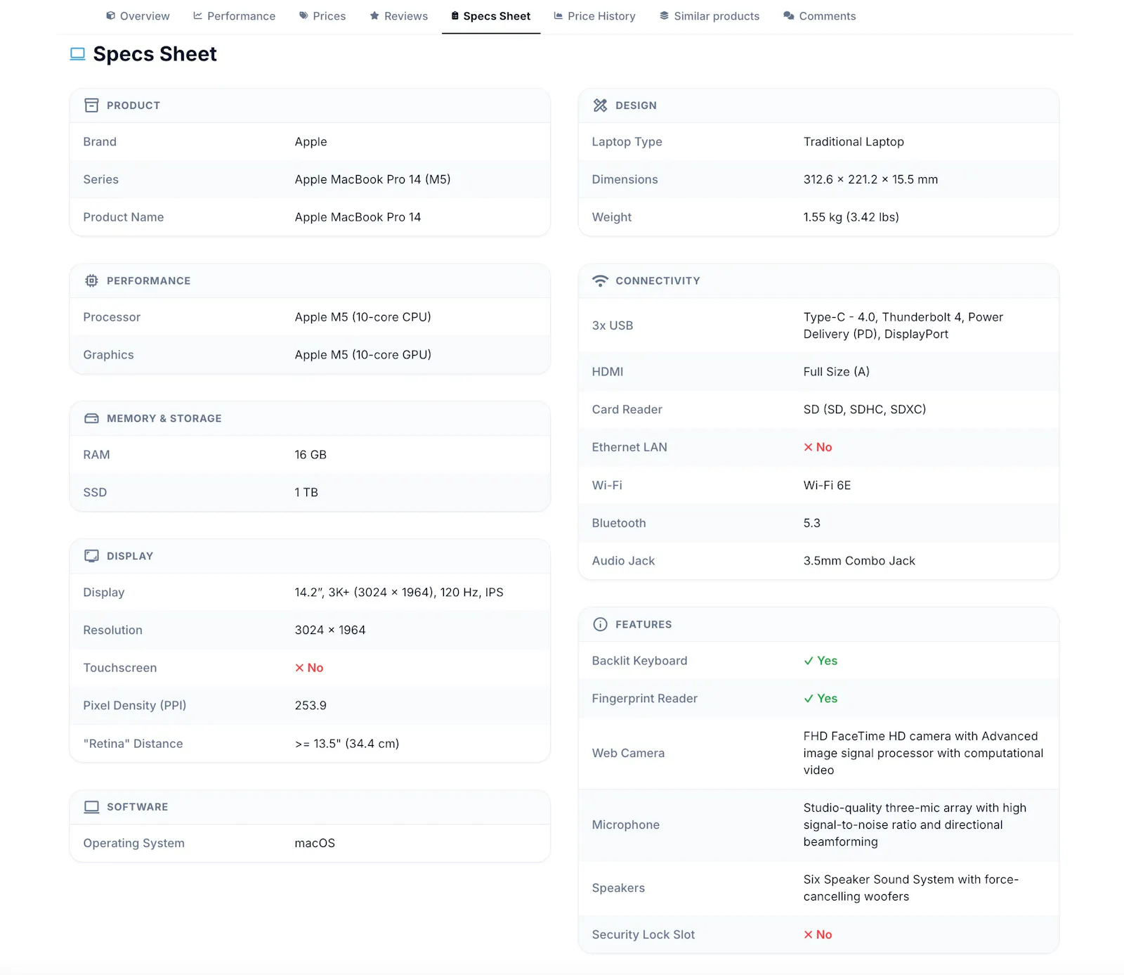The width and height of the screenshot is (1124, 975).
Task: Click the display value '14.2", 3K+ (3024 × 1964), 120 Hz, IPS'
Action: coord(399,593)
